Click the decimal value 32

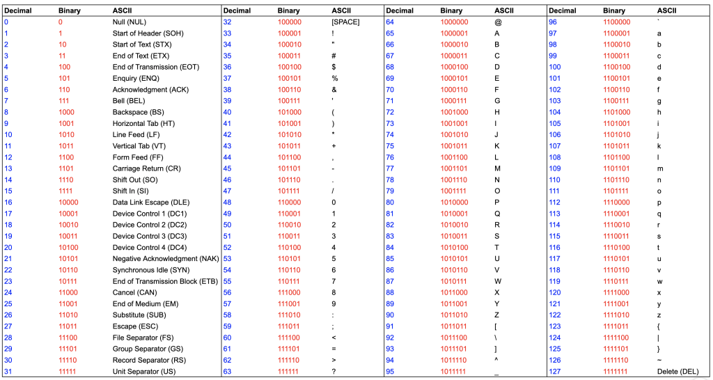(x=227, y=22)
